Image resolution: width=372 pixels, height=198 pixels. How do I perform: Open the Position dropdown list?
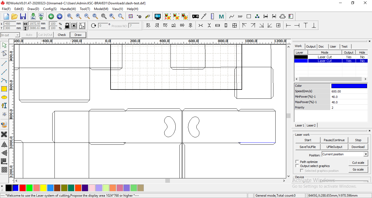[365, 154]
